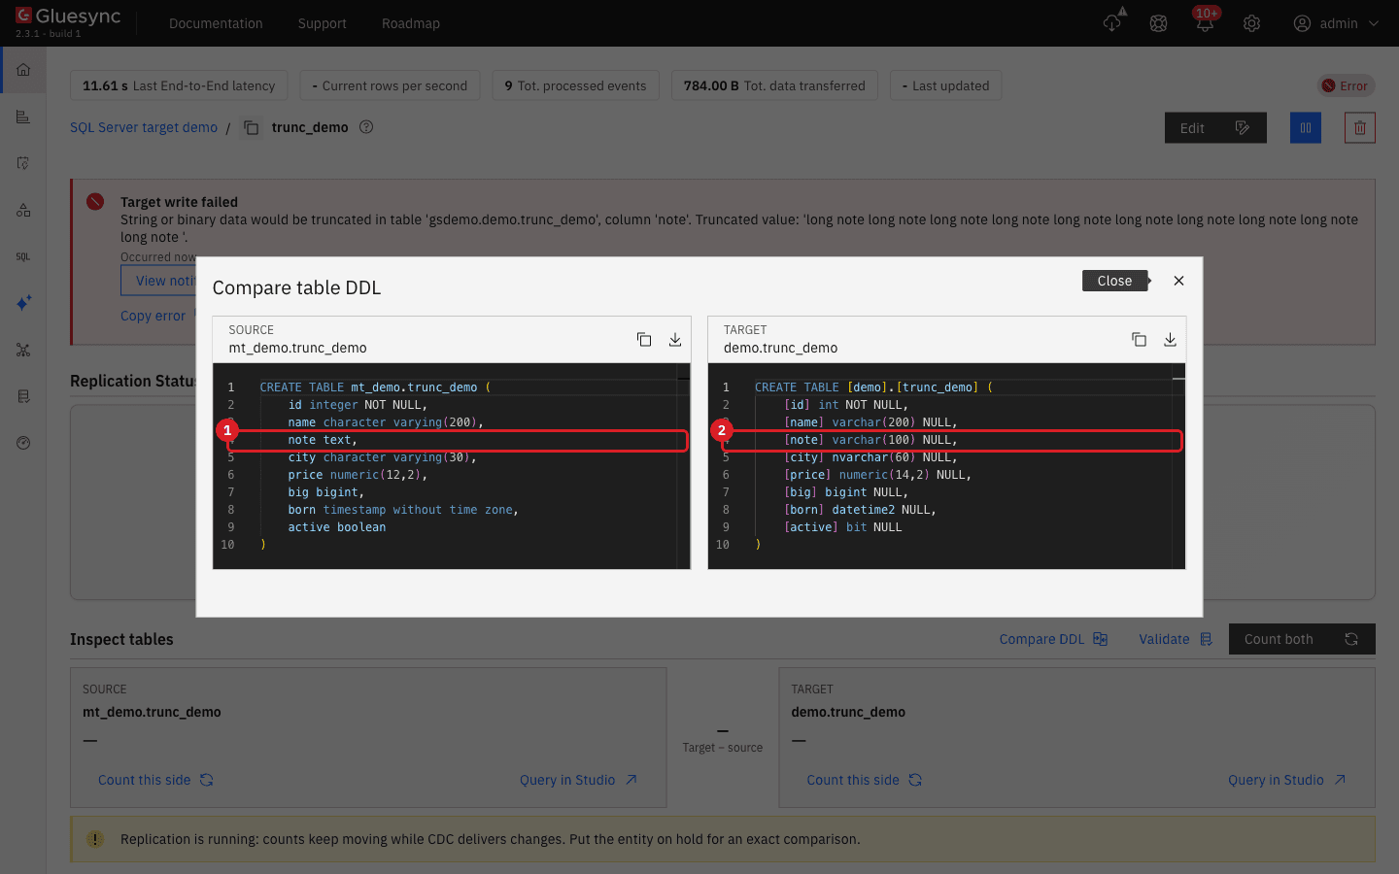The image size is (1399, 874).
Task: Click the source line 'active boolean'
Action: pyautogui.click(x=336, y=527)
